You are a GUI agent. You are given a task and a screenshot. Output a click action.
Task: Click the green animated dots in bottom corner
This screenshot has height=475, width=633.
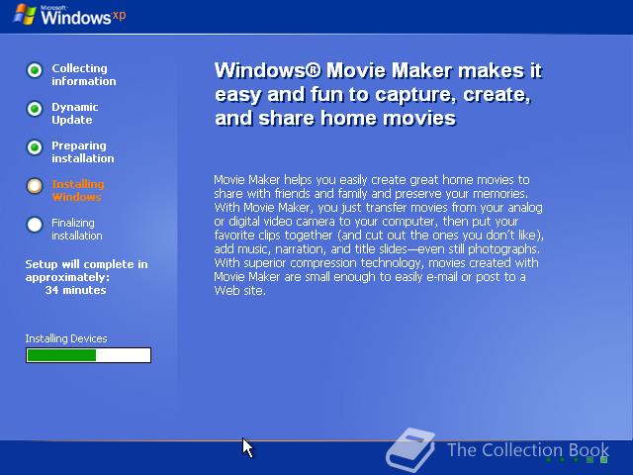pyautogui.click(x=577, y=459)
